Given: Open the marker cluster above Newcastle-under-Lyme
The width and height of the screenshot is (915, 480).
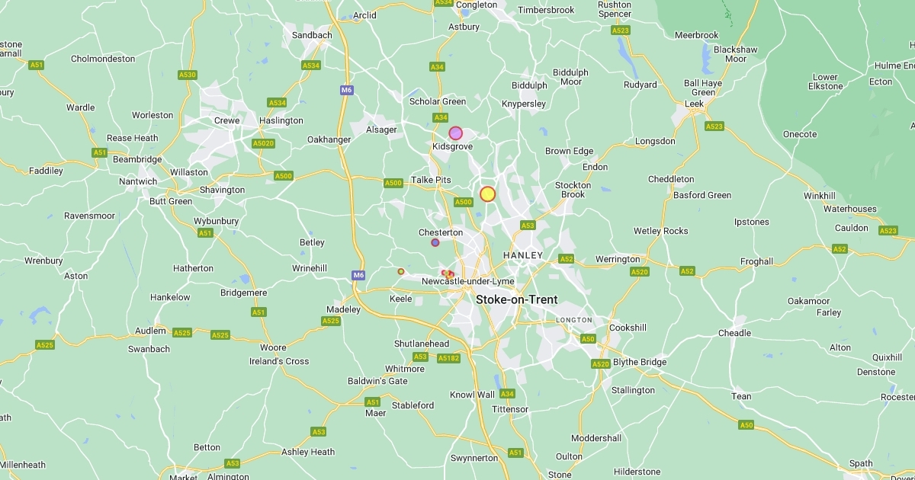Looking at the screenshot, I should (x=448, y=274).
